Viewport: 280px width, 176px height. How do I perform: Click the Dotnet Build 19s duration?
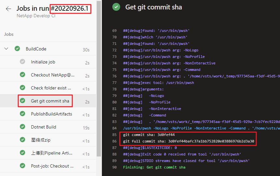click(x=86, y=128)
